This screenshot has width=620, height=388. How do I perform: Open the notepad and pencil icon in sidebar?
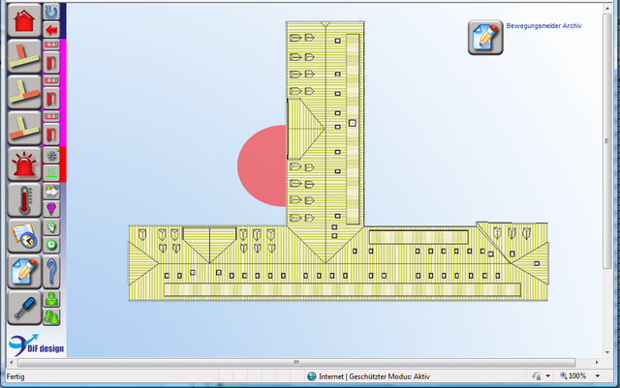point(23,272)
